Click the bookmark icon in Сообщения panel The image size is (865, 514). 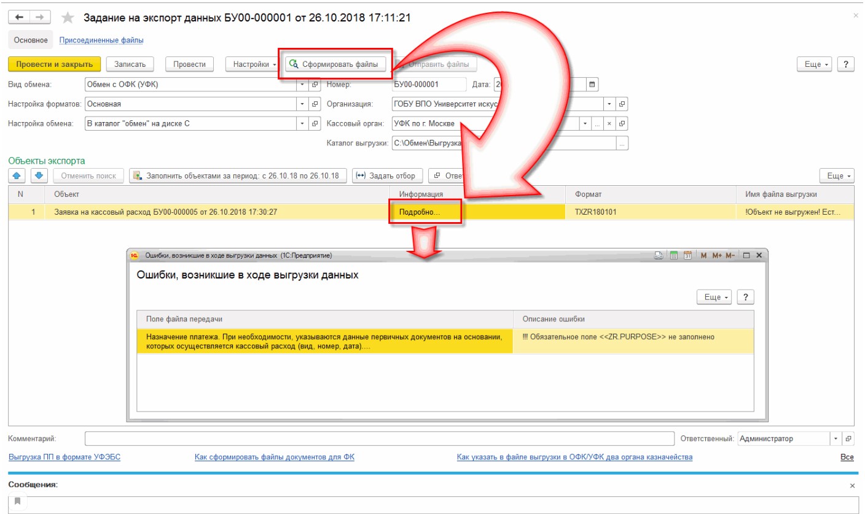click(17, 502)
